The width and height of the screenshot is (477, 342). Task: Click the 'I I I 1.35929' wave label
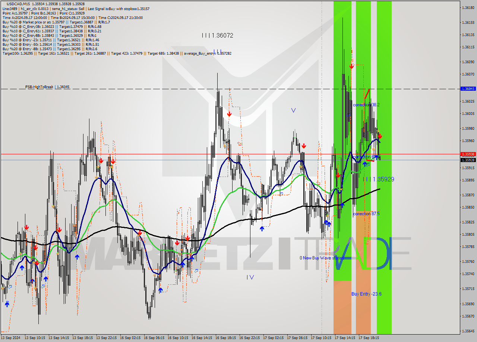click(378, 179)
